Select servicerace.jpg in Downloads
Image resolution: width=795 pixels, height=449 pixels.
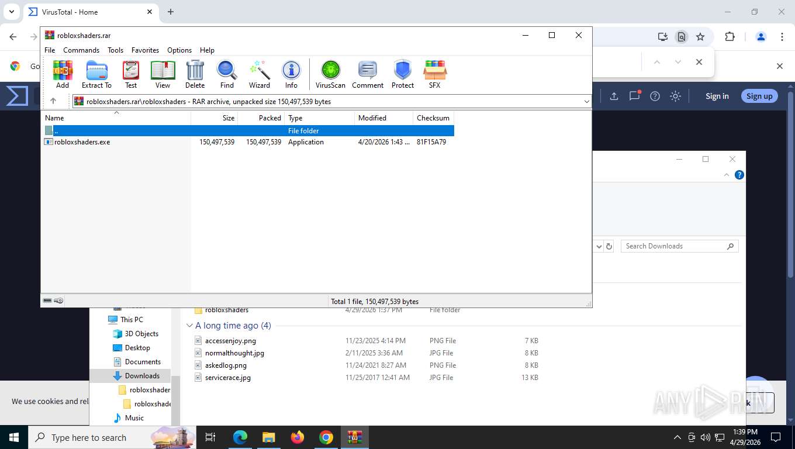pyautogui.click(x=228, y=378)
